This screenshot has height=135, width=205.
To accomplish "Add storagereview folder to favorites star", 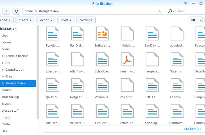I will (159, 11).
